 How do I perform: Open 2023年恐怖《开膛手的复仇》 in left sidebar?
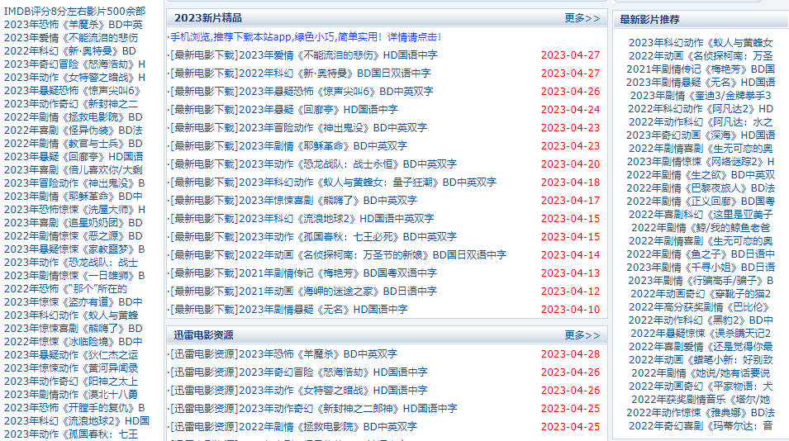point(74,408)
